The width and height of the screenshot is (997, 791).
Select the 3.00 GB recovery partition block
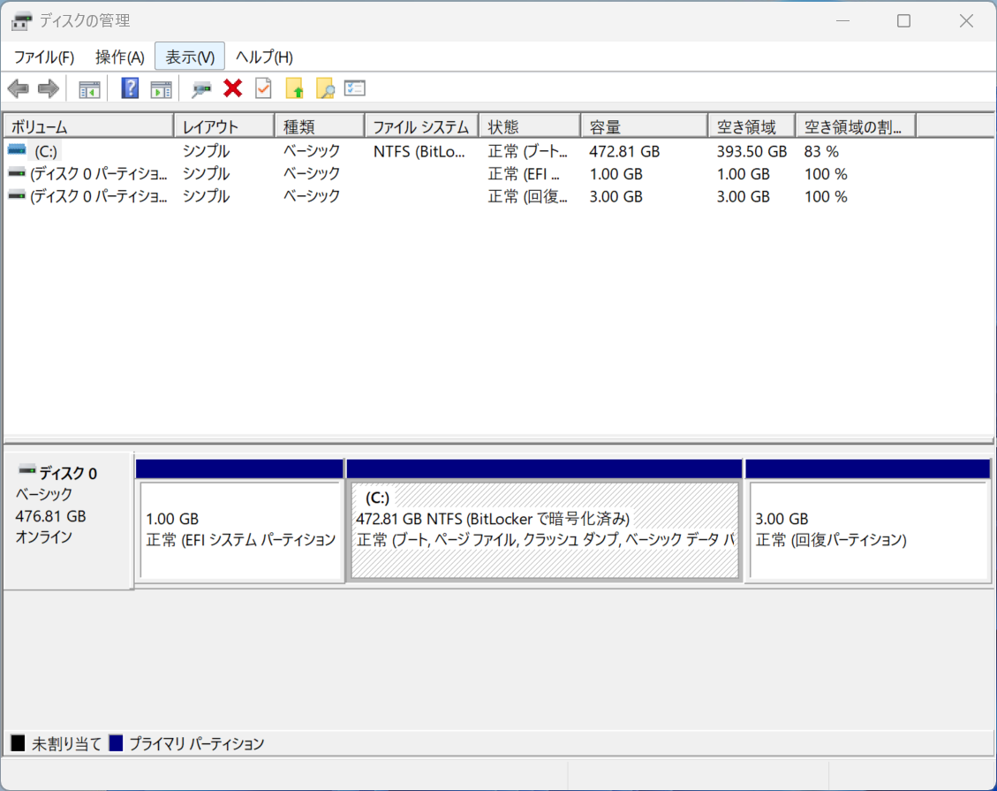(867, 530)
